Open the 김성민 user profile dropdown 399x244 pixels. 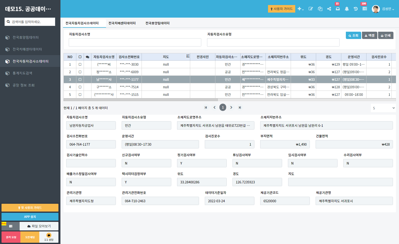[x=383, y=9]
